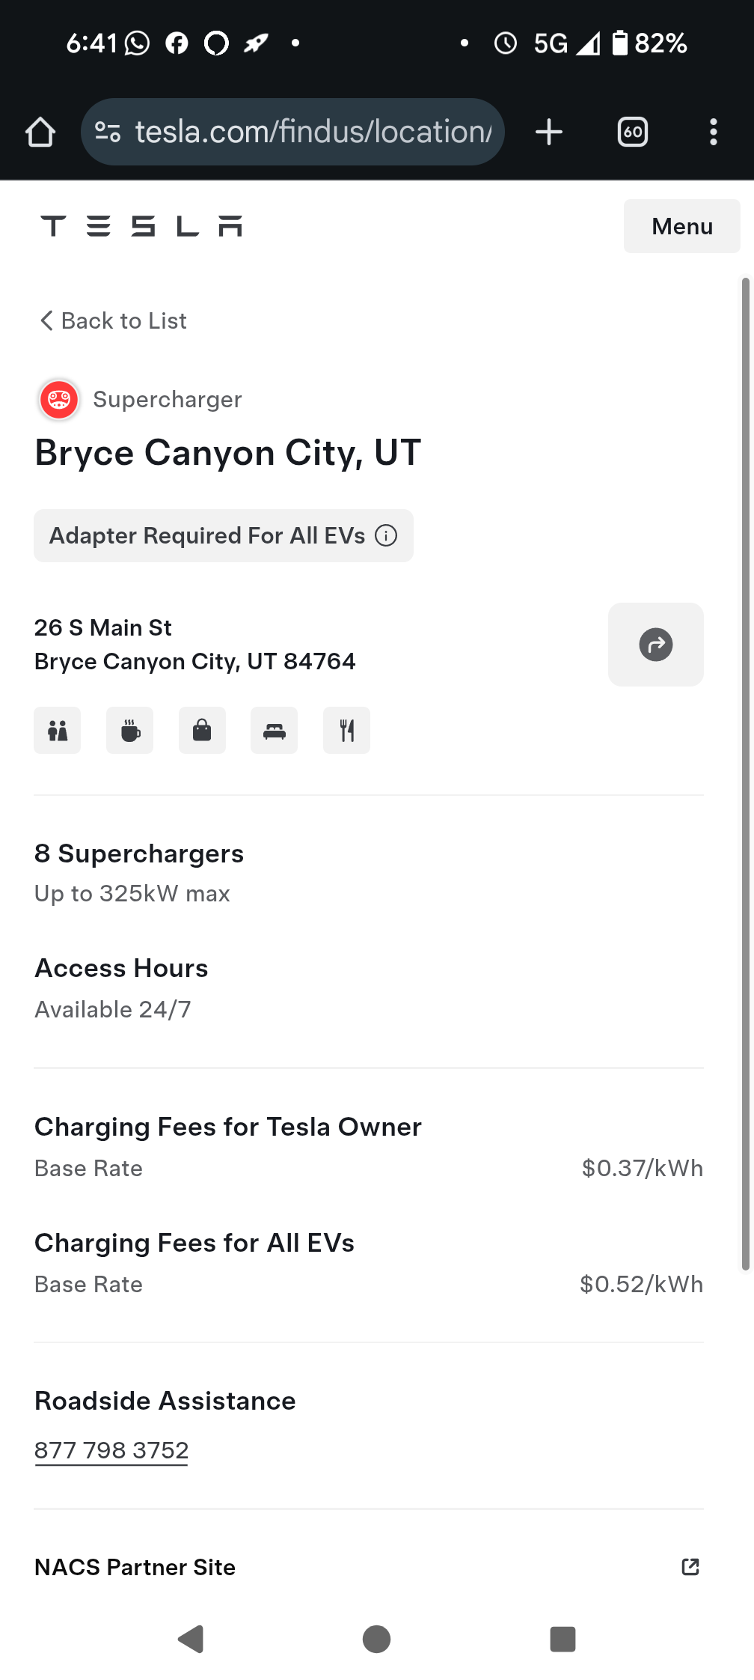This screenshot has height=1680, width=754.
Task: Go Back to List
Action: [113, 321]
